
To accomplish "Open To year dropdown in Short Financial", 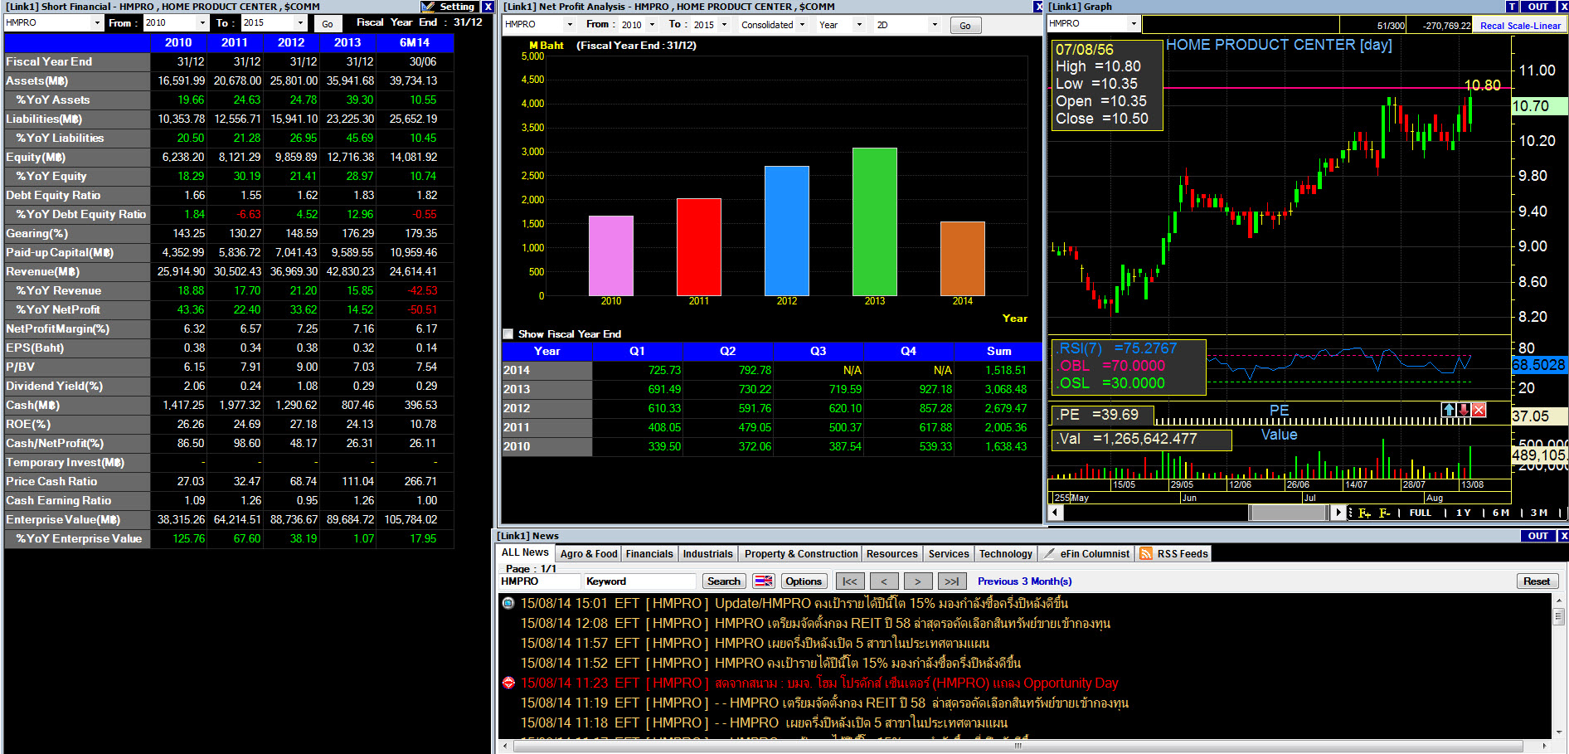I will (x=300, y=23).
